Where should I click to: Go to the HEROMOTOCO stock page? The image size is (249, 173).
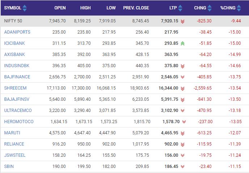[18, 122]
